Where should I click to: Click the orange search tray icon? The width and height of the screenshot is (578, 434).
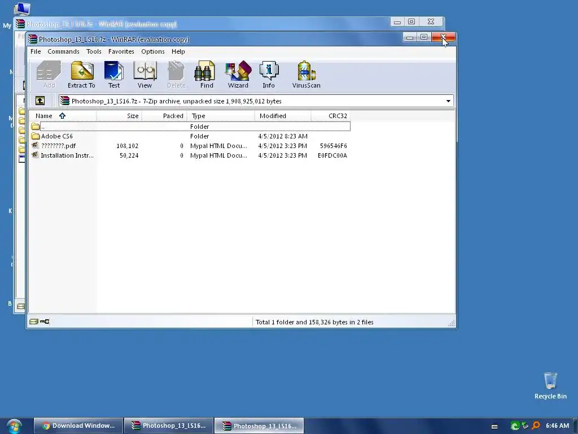536,426
